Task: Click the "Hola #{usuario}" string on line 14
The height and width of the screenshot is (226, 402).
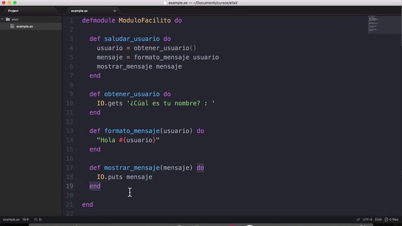Action: [128, 140]
